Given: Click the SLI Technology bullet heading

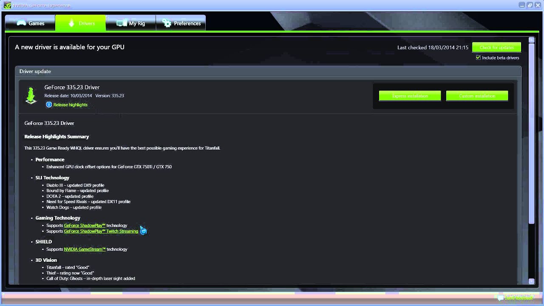Looking at the screenshot, I should coord(52,178).
